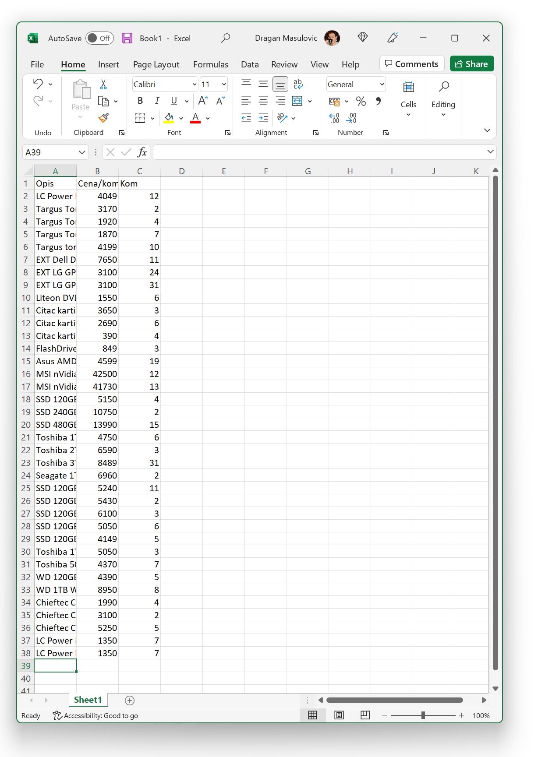
Task: Switch to the Formulas tab
Action: coord(211,64)
